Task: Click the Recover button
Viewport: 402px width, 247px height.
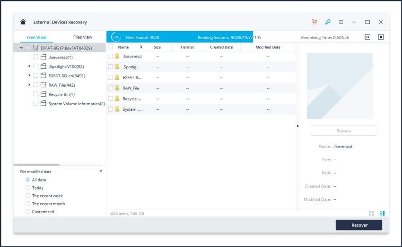Action: [x=359, y=225]
